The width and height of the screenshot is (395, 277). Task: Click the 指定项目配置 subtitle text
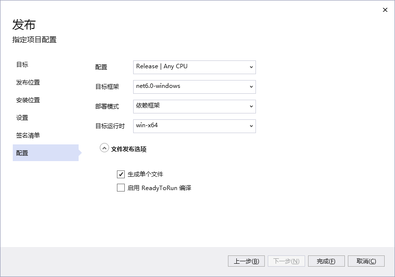click(x=34, y=40)
